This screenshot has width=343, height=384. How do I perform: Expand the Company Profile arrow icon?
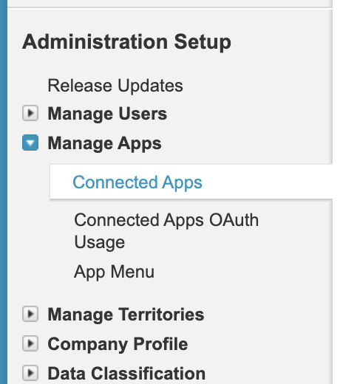30,343
